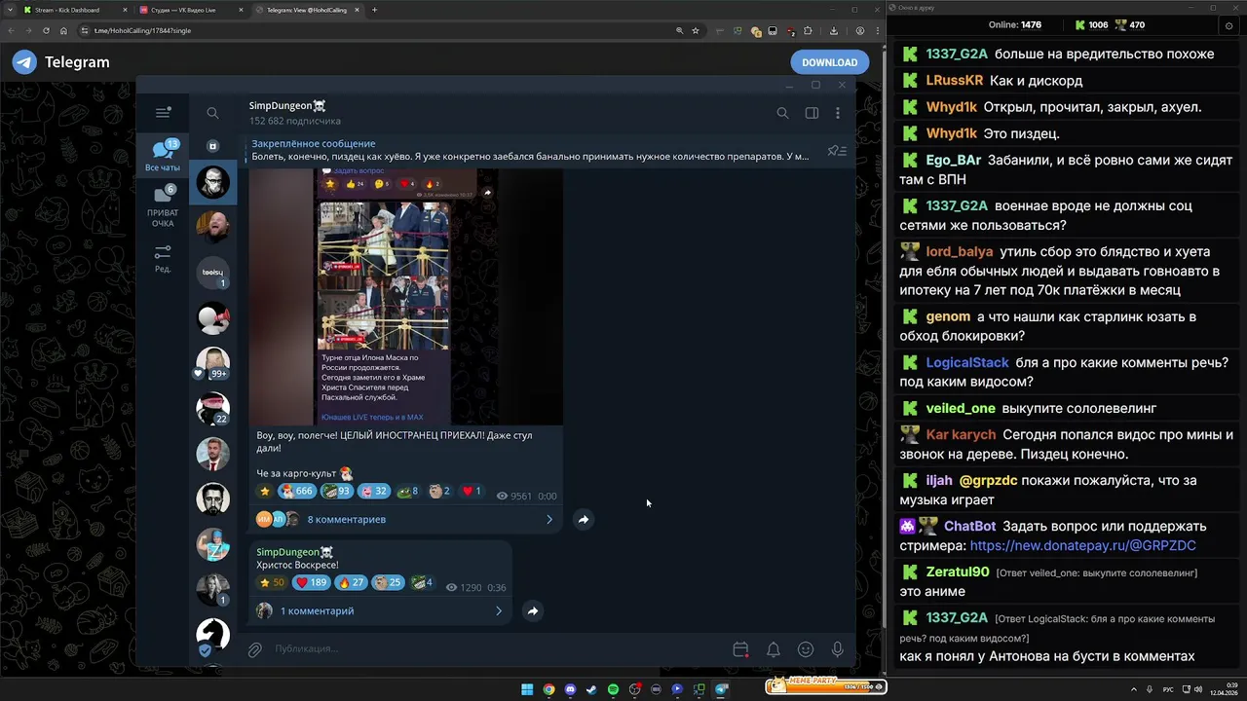Expand thread via chevron beside 1 комментарий

(499, 611)
